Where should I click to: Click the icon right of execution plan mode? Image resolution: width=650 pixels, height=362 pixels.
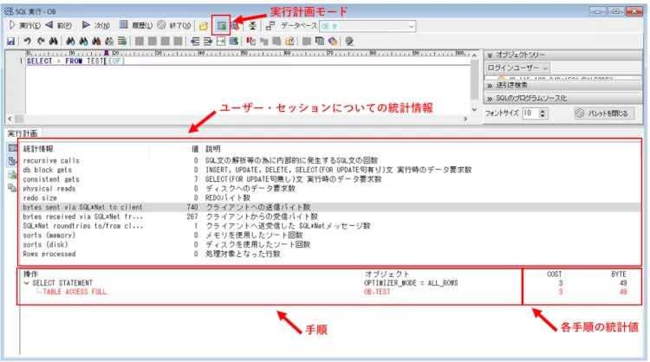click(235, 26)
